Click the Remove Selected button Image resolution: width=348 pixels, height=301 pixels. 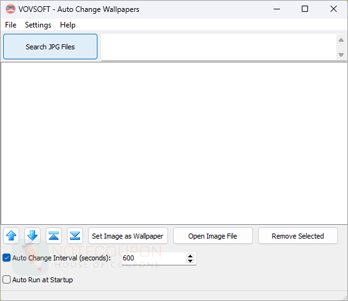point(298,236)
